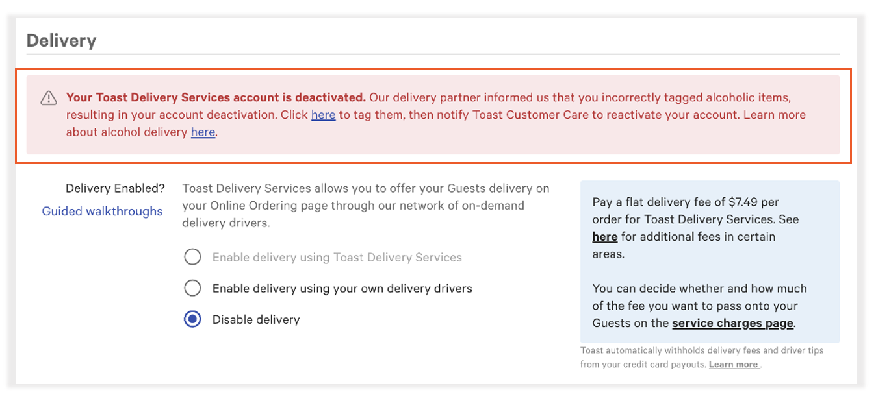This screenshot has width=876, height=401.
Task: Click the warning triangle alert icon
Action: click(47, 97)
